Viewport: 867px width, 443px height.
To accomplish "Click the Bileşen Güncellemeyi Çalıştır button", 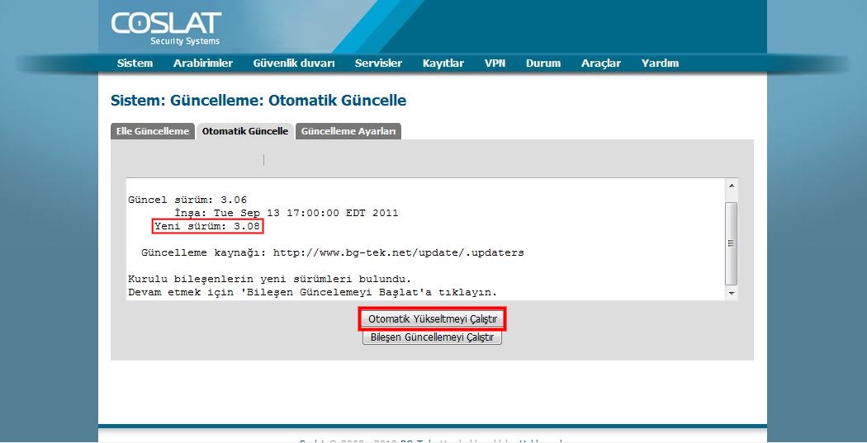I will tap(433, 337).
